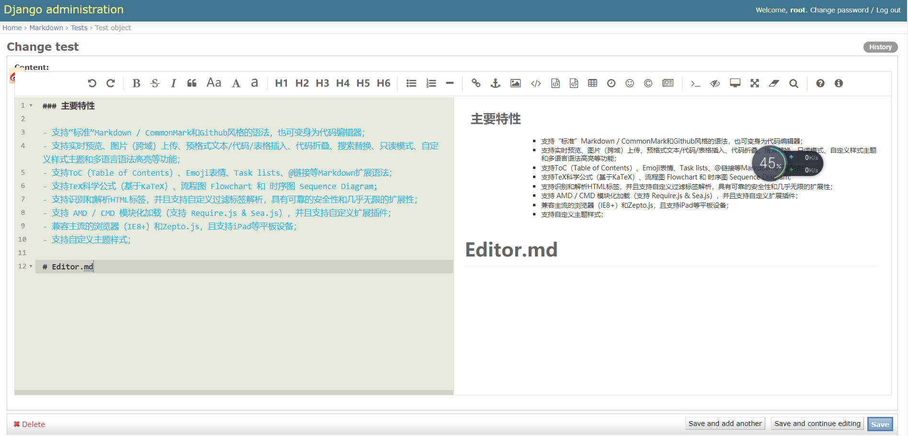Show the editor info dialog
The height and width of the screenshot is (436, 908).
[839, 83]
